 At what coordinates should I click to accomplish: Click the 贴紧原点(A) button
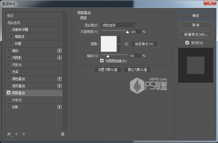(144, 44)
